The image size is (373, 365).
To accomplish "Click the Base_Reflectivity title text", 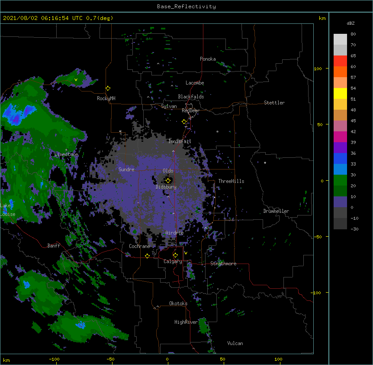I will tap(186, 7).
